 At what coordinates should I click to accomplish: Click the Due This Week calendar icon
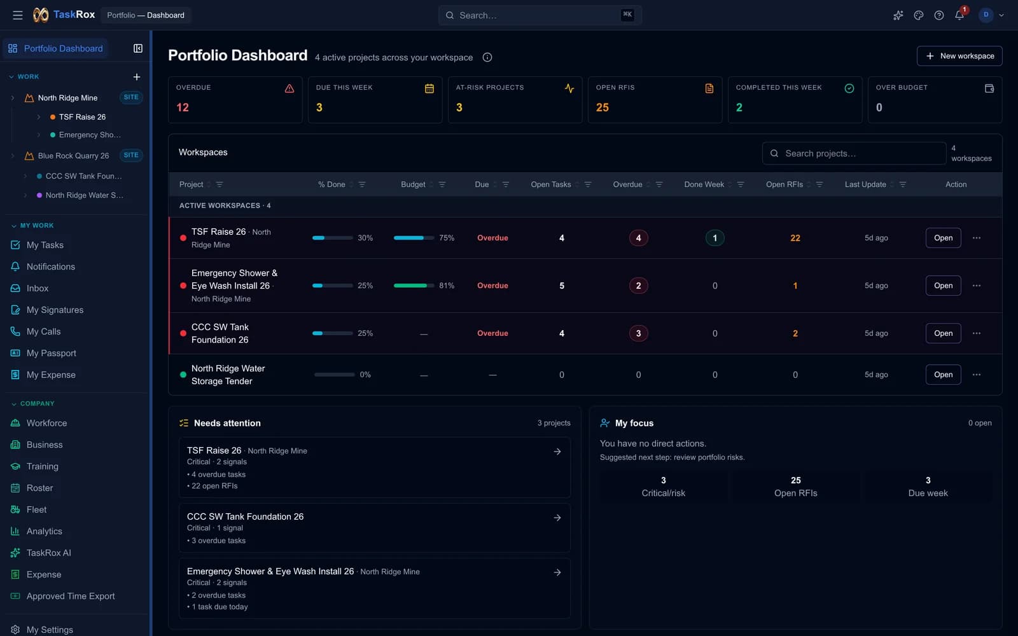[x=429, y=88]
